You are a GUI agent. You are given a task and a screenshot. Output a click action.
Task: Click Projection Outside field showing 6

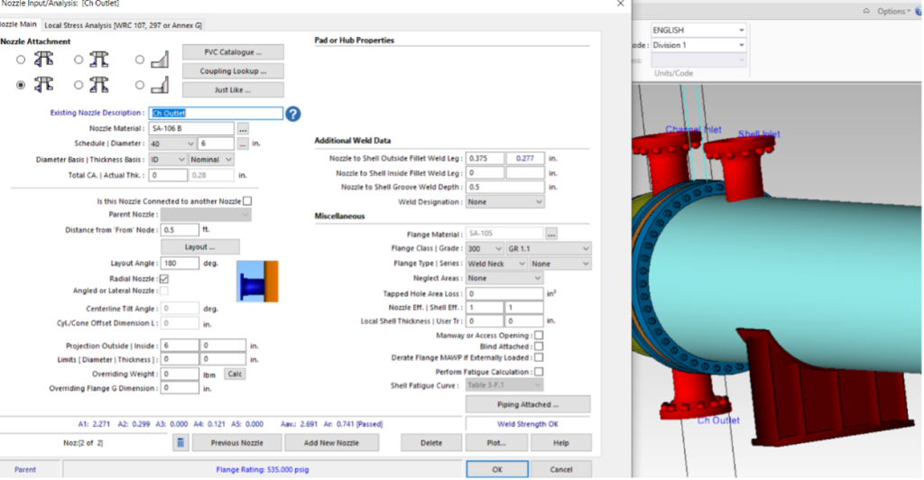[180, 346]
